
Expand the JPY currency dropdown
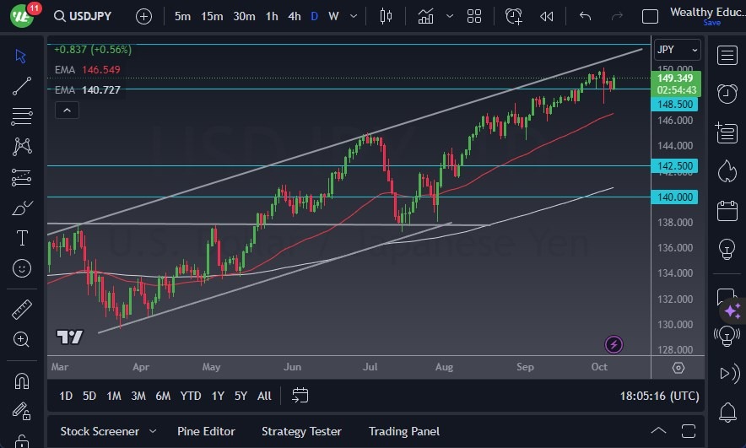pyautogui.click(x=678, y=50)
